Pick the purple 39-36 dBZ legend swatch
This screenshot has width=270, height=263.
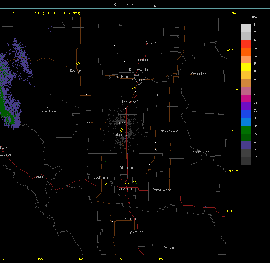[x=246, y=107]
